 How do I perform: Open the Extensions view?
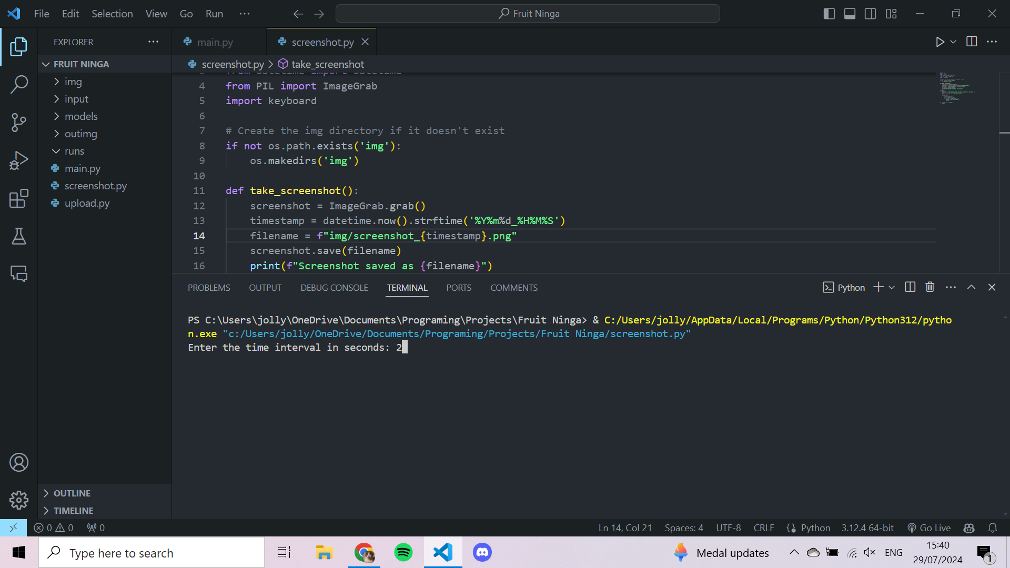19,198
